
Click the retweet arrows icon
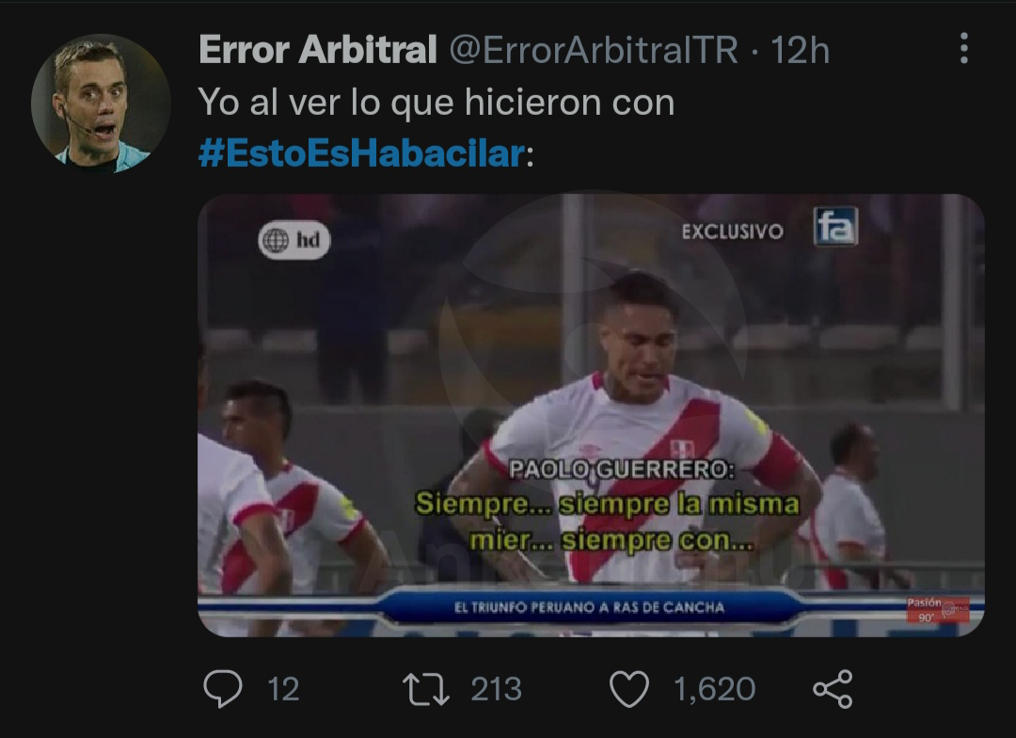coord(426,689)
